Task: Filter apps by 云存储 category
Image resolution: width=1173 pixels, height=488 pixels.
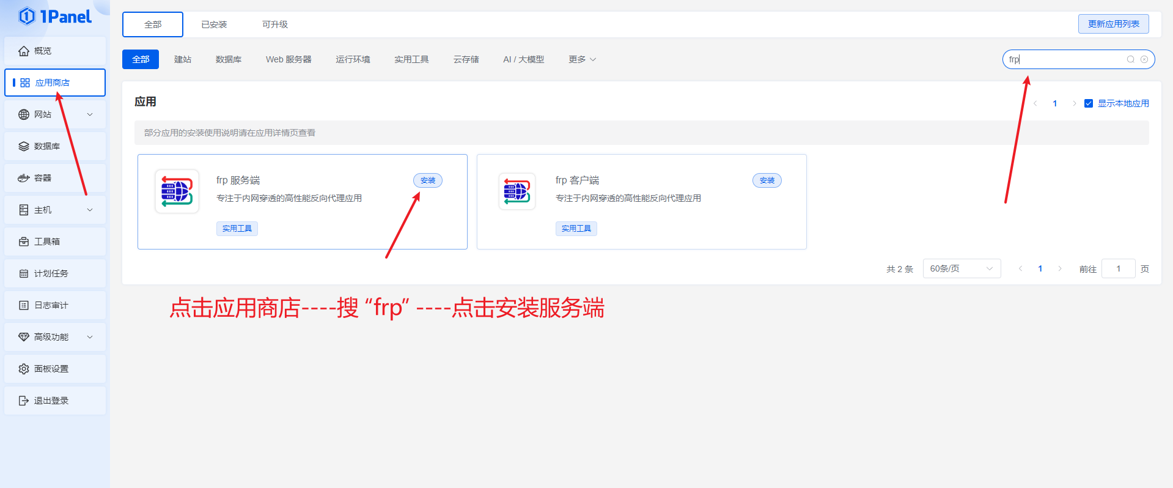Action: pyautogui.click(x=466, y=59)
